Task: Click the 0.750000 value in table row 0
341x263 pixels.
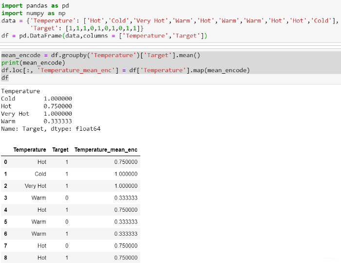Action: coord(126,162)
